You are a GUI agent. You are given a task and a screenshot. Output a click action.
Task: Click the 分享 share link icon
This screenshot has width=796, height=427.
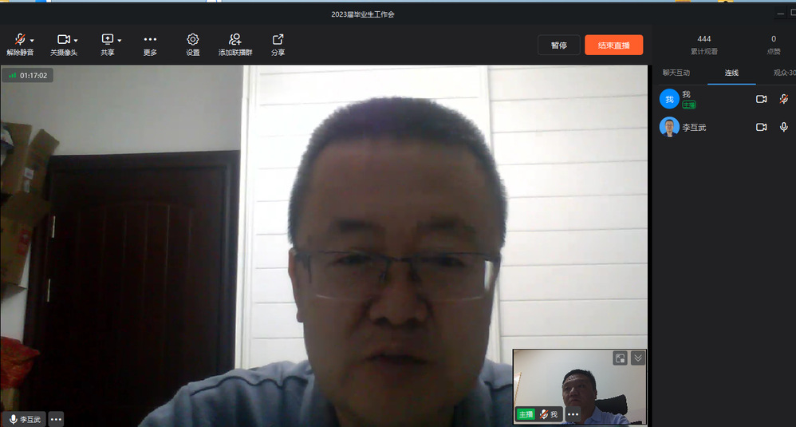point(278,40)
